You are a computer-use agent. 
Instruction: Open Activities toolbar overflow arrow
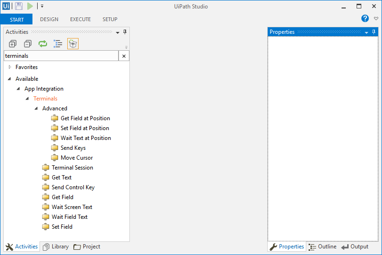point(126,47)
